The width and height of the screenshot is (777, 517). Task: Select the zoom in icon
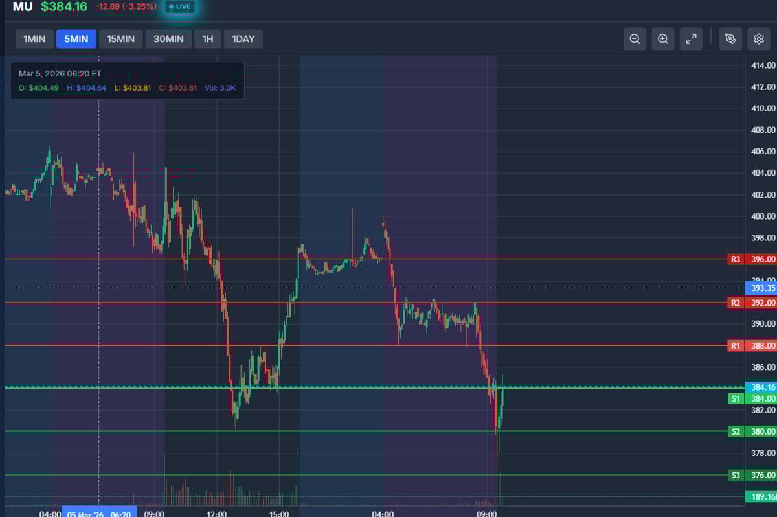pyautogui.click(x=663, y=39)
